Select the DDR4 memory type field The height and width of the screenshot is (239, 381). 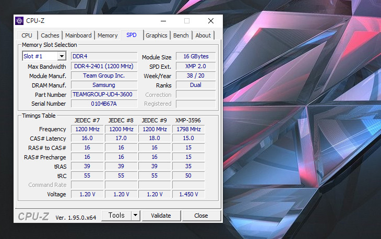point(104,56)
